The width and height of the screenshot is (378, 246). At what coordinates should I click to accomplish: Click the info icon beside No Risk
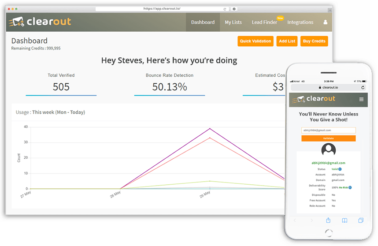point(350,187)
